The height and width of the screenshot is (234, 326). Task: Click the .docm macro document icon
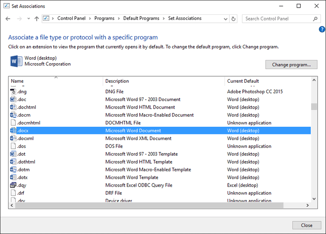click(13, 115)
